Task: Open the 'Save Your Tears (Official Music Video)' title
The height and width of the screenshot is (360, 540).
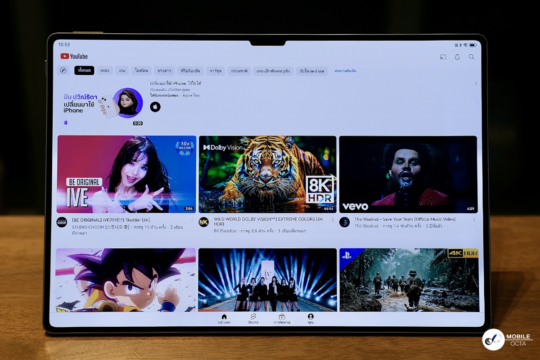Action: point(405,219)
